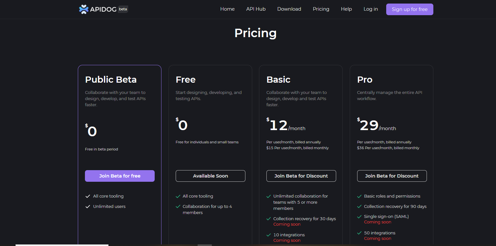Click the "Join Beta for free" button
The image size is (496, 246).
tap(120, 176)
